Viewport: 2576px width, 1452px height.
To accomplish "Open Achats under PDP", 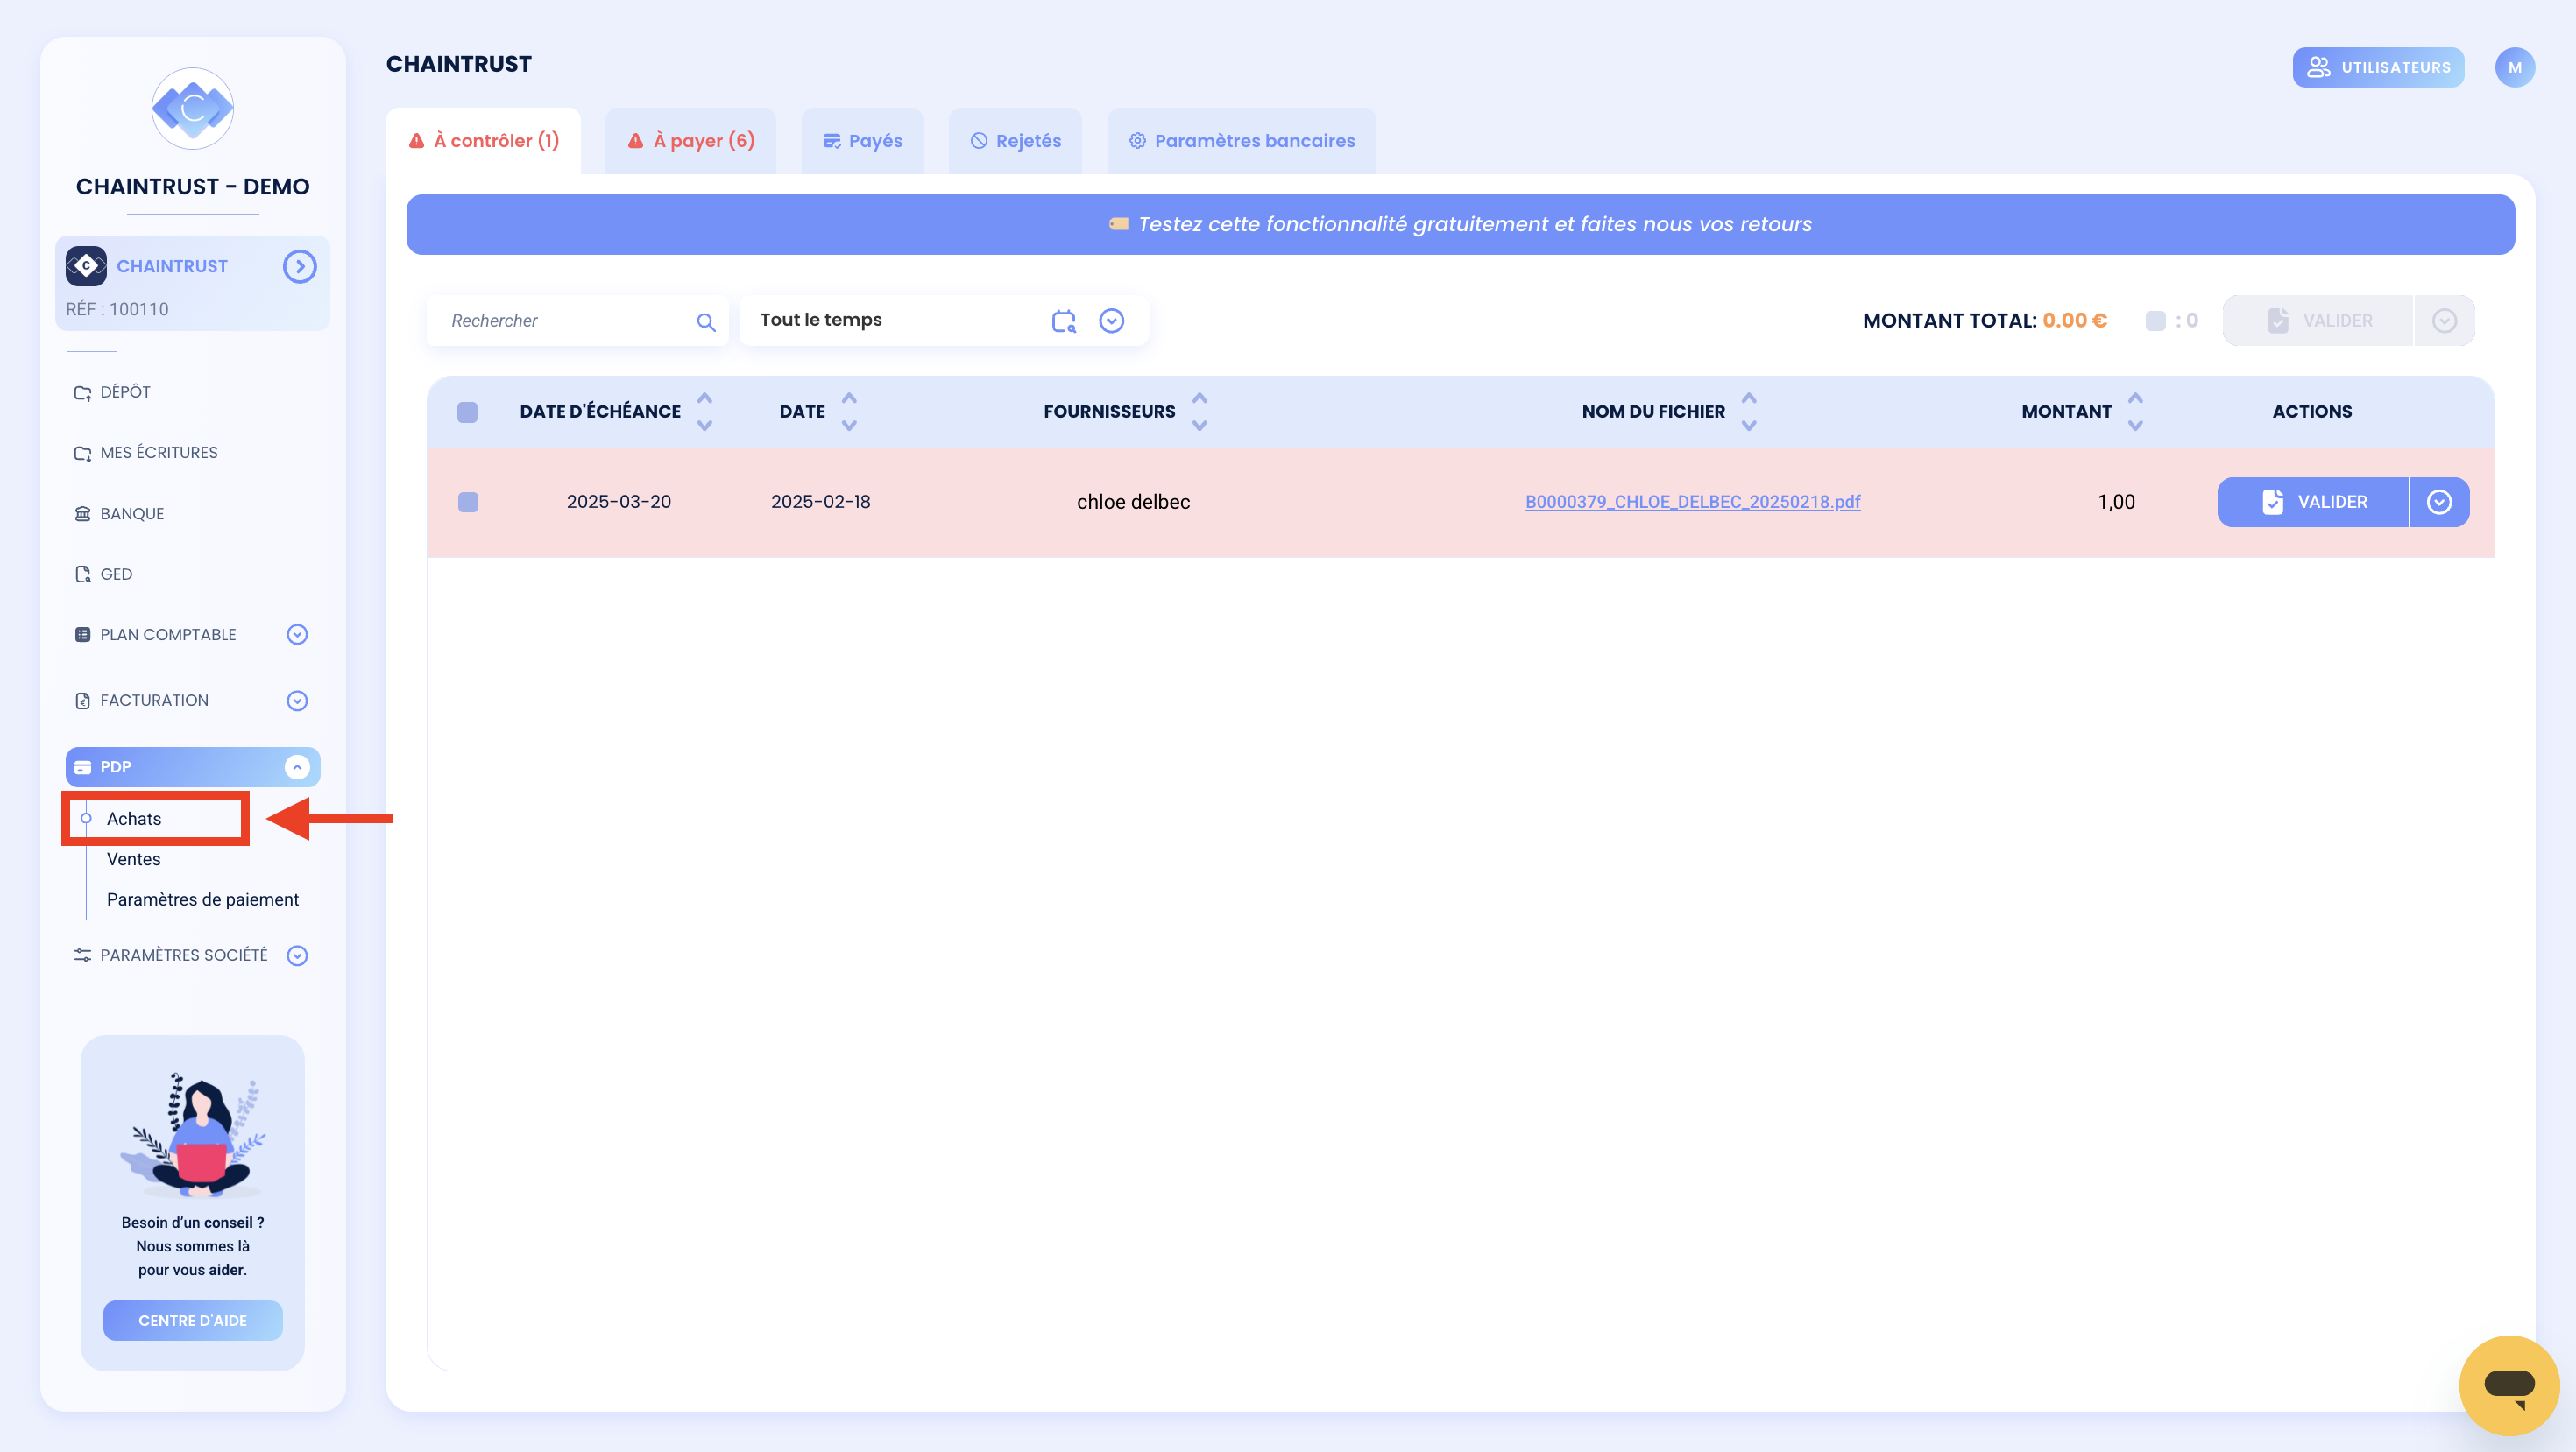I will pyautogui.click(x=134, y=819).
